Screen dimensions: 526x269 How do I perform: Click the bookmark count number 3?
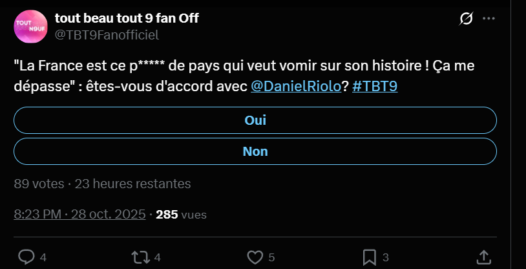pos(385,257)
